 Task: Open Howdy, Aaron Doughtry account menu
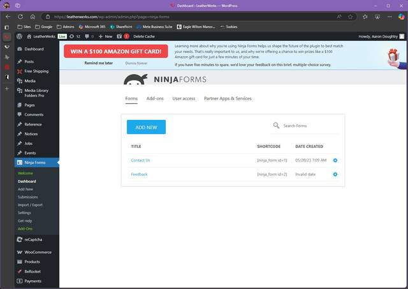[381, 36]
